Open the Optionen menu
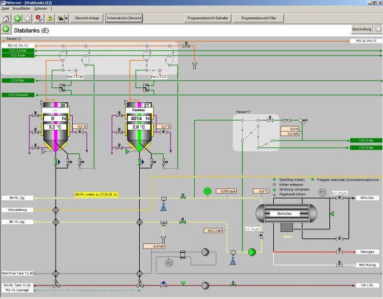Viewport: 383px width, 299px height. [x=40, y=9]
